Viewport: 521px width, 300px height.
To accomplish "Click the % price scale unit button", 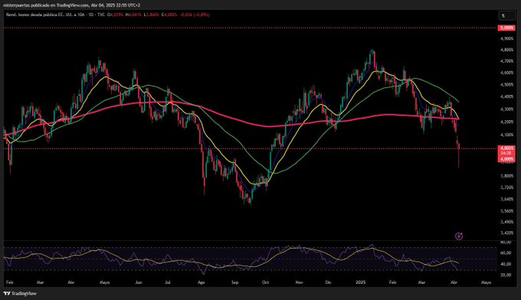I will point(506,15).
